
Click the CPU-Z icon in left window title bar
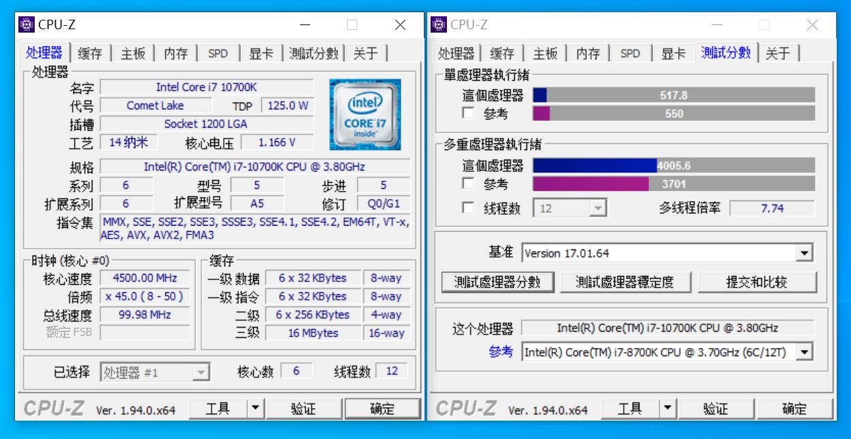pos(25,24)
